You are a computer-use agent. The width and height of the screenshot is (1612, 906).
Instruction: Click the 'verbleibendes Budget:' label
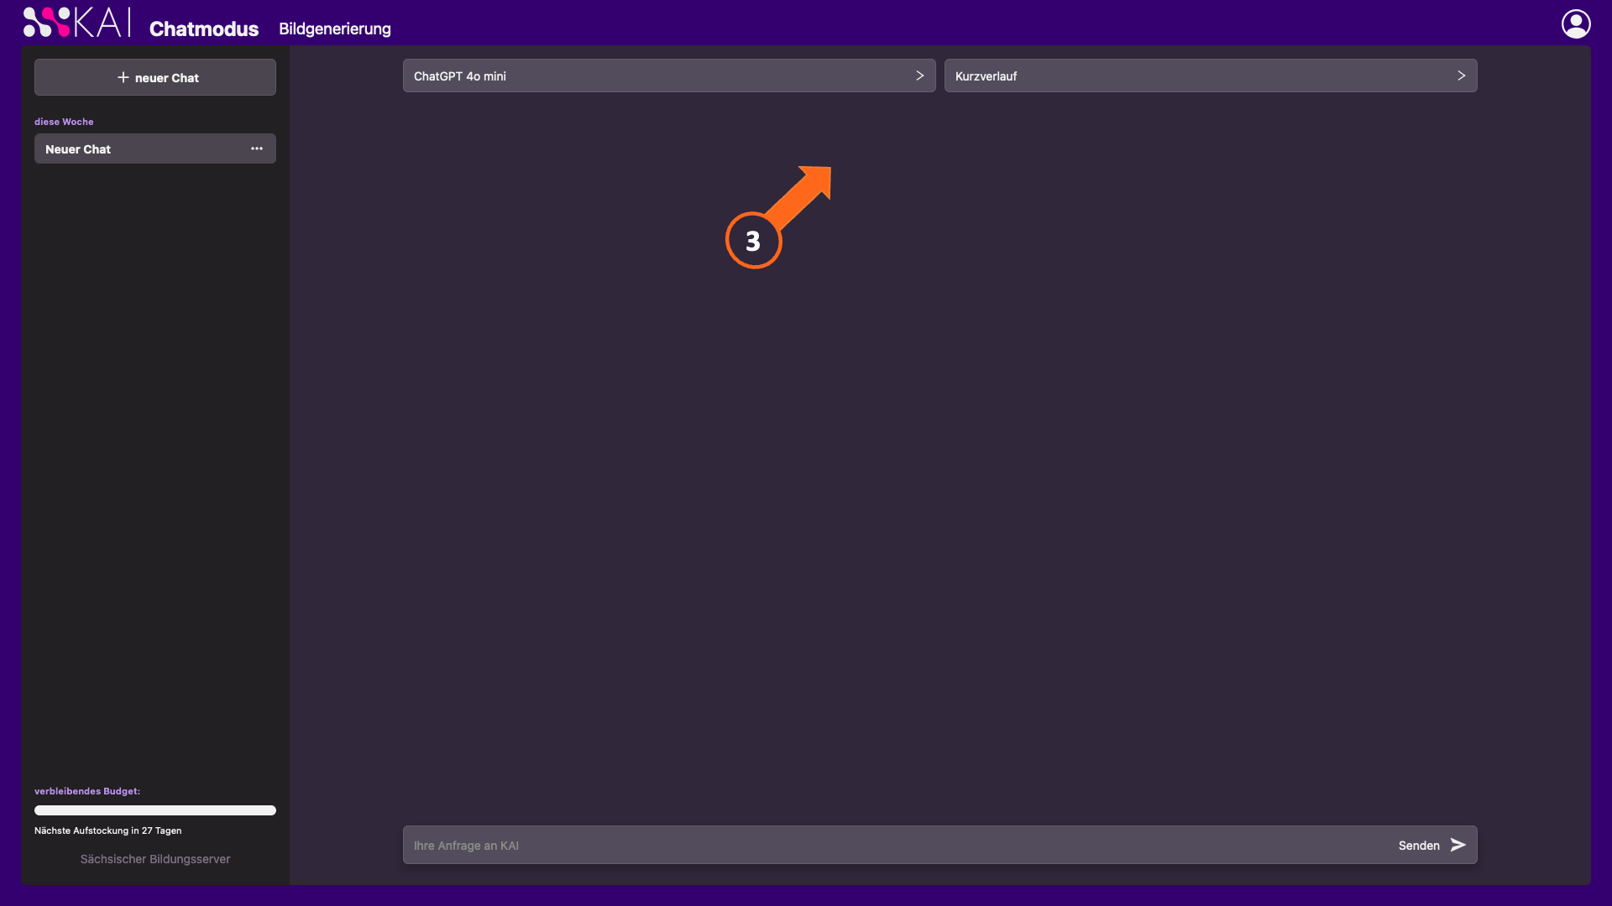tap(87, 791)
